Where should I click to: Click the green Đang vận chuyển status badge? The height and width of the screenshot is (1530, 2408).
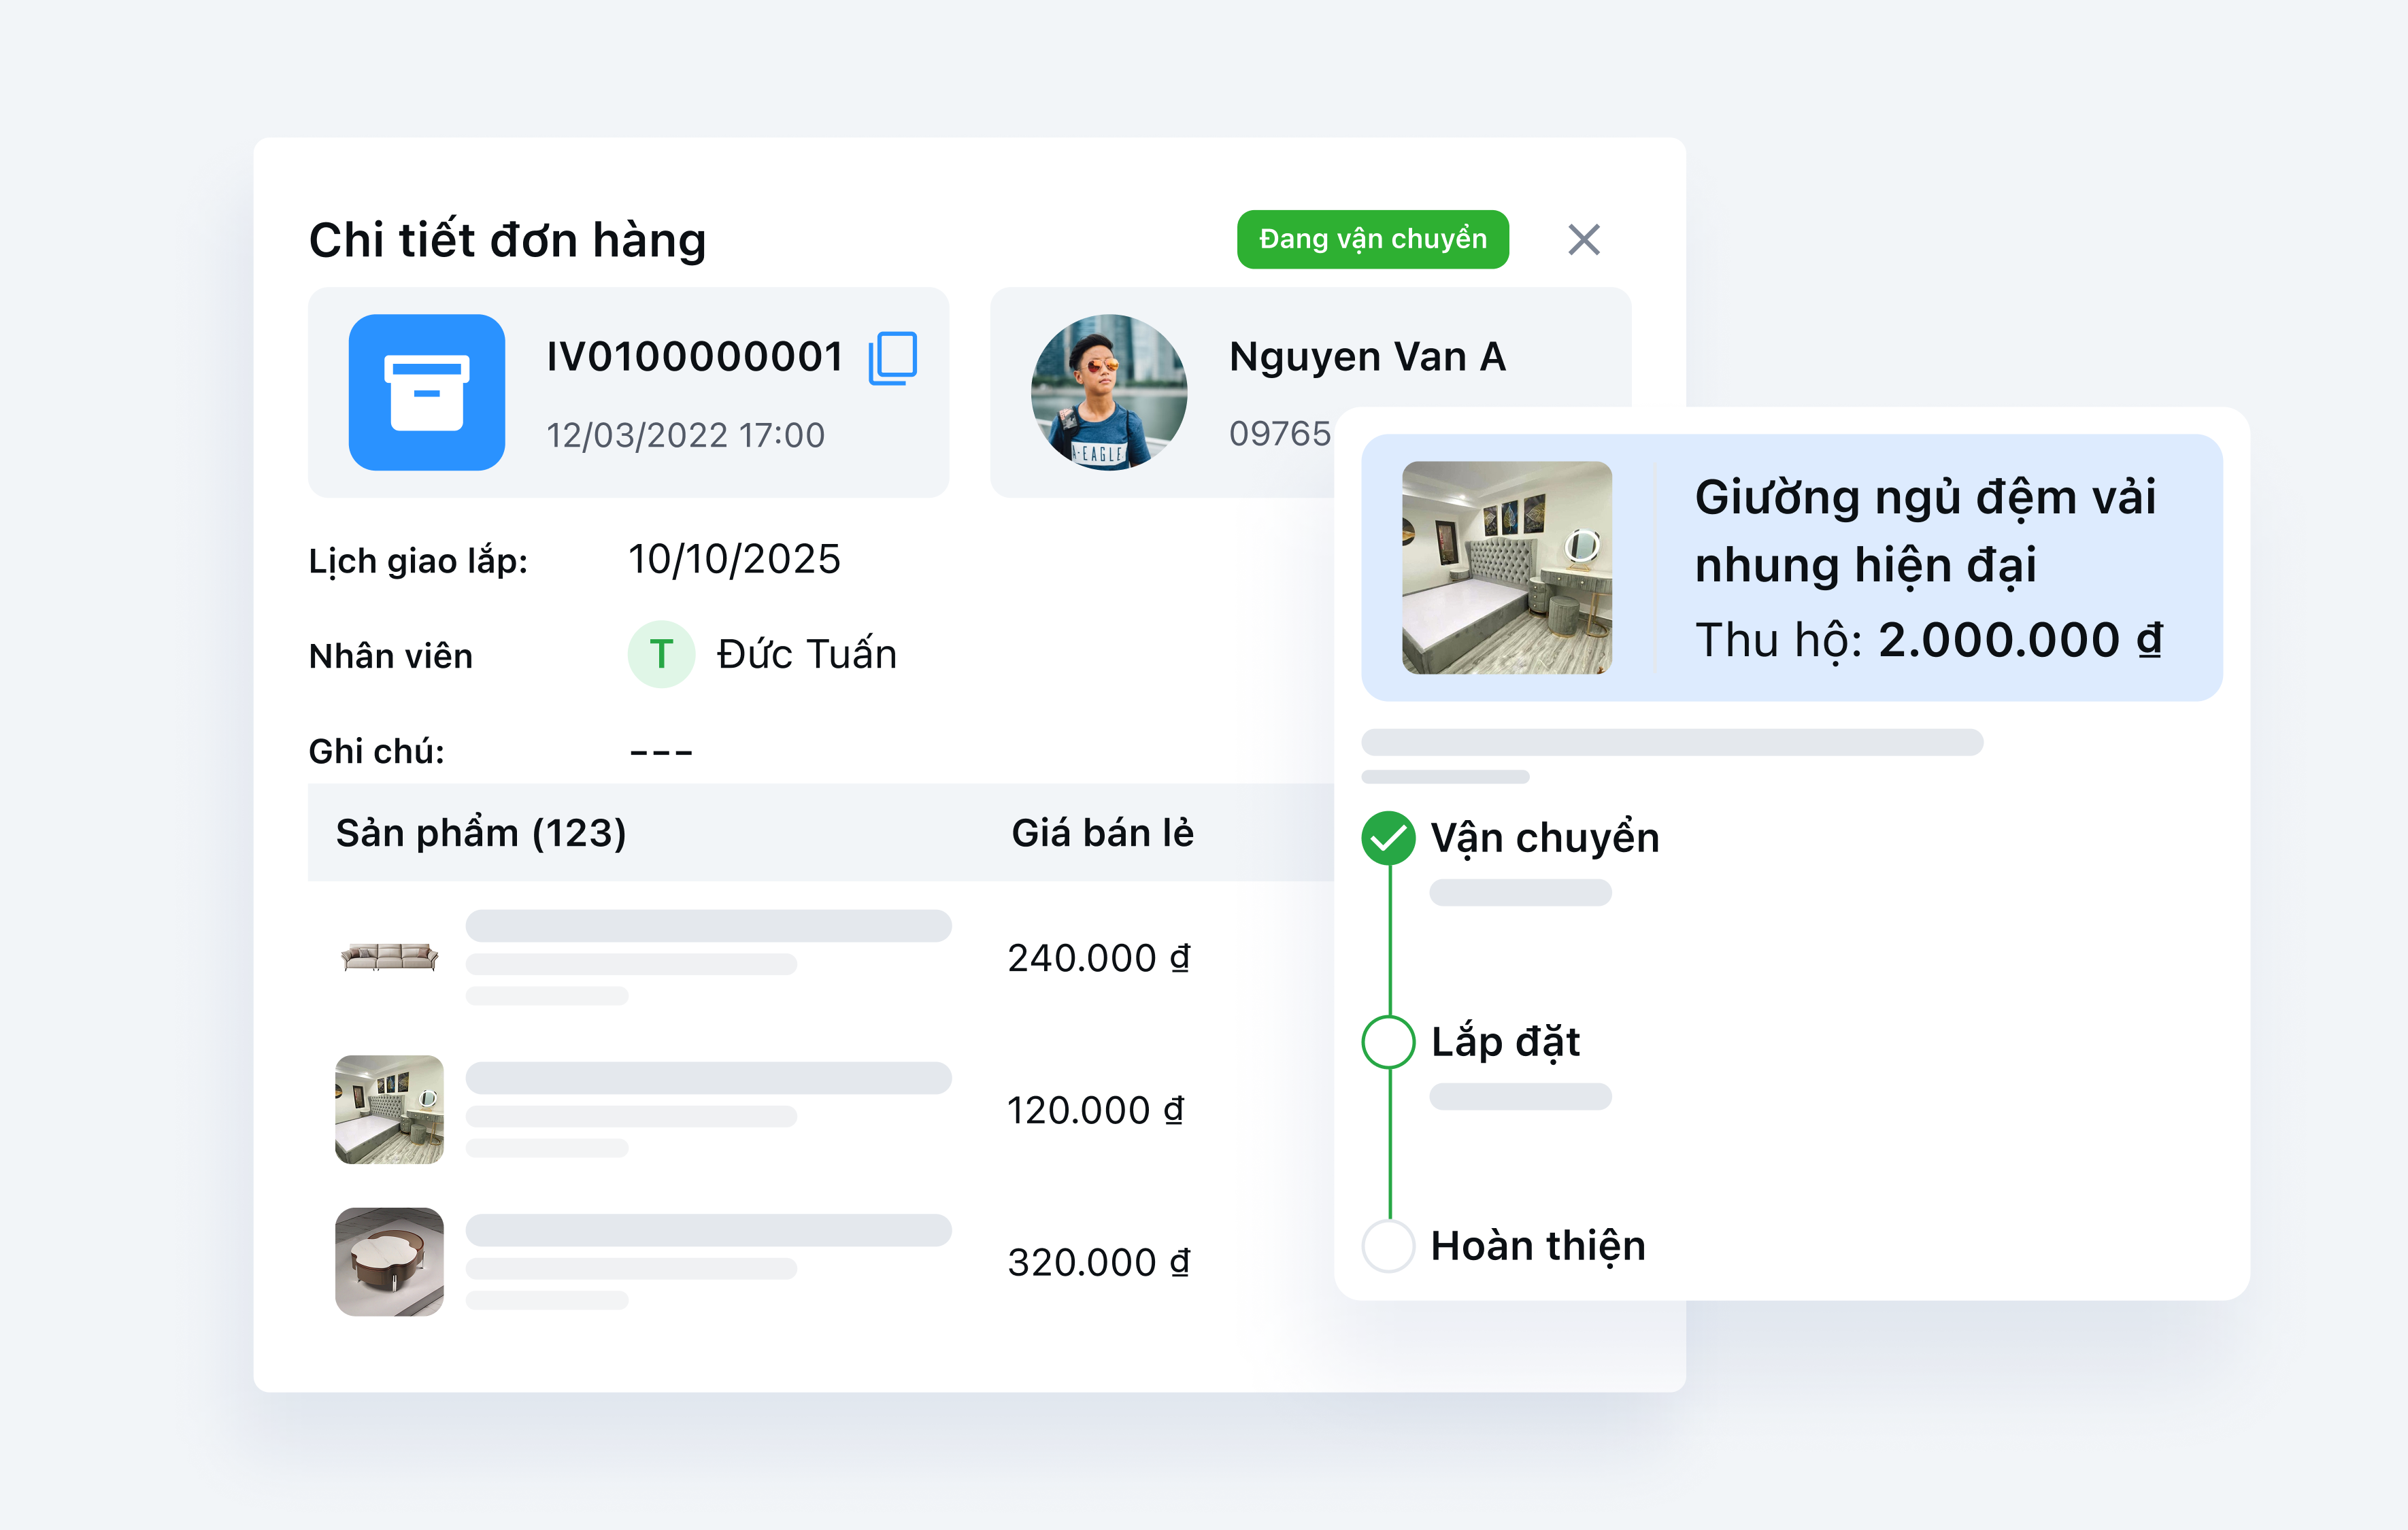[x=1372, y=240]
